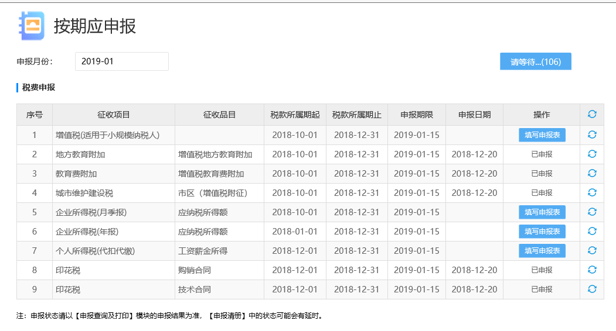Click 填写申报表 for 企业所得税(年报)
Viewport: 616px width, 331px height.
click(542, 232)
